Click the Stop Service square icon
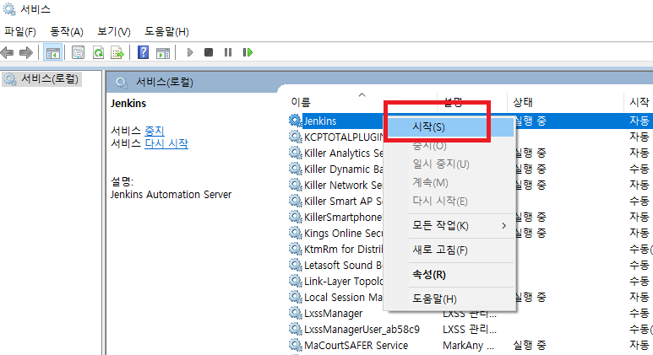 point(209,52)
